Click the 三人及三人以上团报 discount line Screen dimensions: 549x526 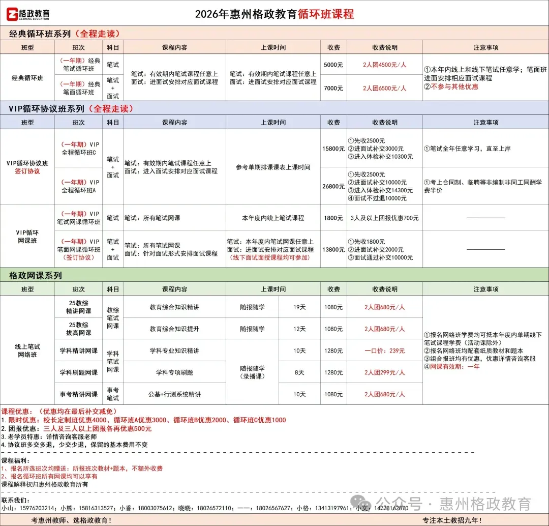pos(76,428)
